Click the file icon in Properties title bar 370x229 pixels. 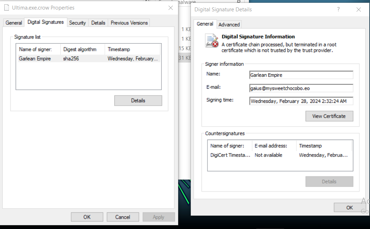click(x=6, y=7)
